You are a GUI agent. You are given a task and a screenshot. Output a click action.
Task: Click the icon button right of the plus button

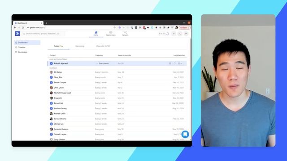(x=180, y=34)
